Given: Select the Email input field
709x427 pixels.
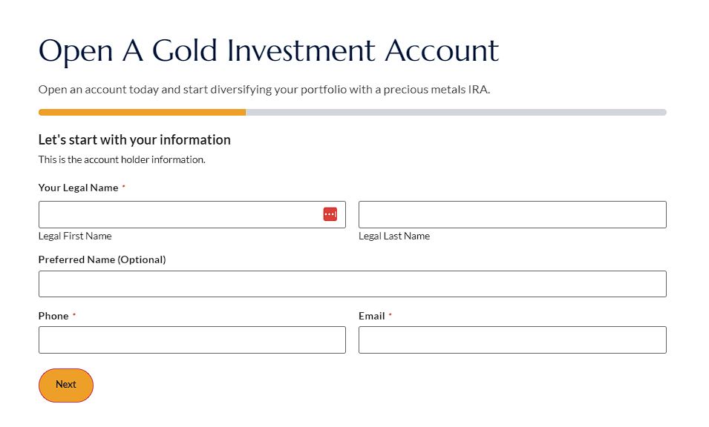Looking at the screenshot, I should (x=512, y=340).
